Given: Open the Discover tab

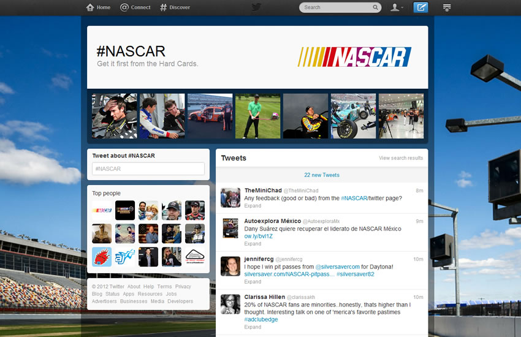Looking at the screenshot, I should click(175, 7).
